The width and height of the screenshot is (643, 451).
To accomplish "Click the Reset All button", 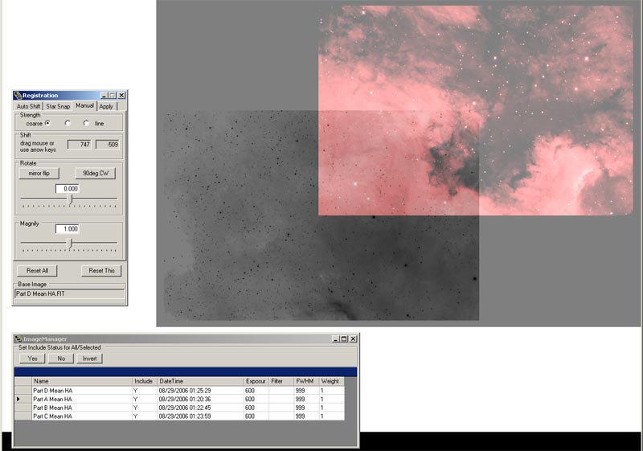I will click(x=38, y=271).
